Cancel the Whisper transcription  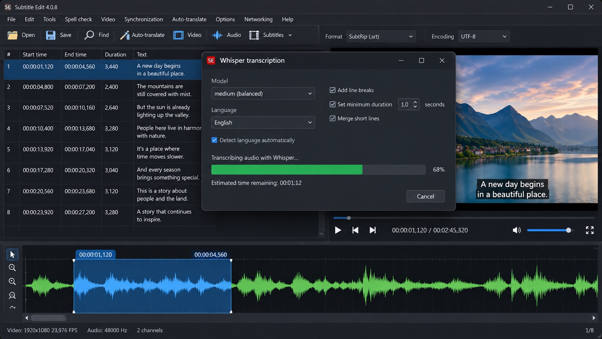click(x=426, y=196)
